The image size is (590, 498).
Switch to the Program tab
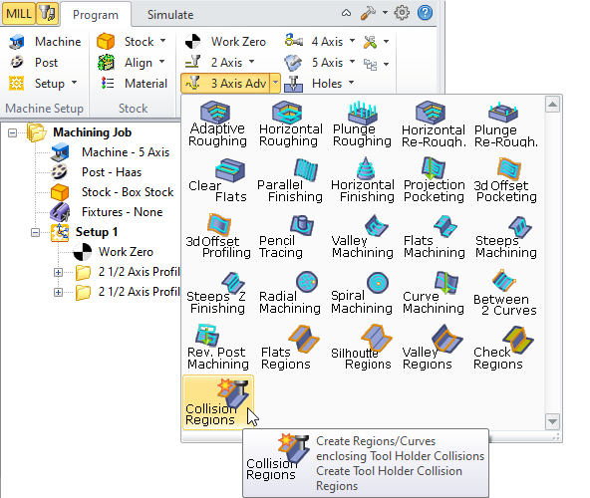click(x=96, y=15)
